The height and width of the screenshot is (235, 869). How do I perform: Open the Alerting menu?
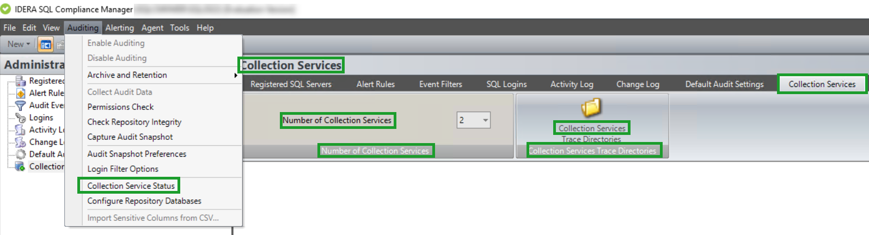(x=120, y=28)
